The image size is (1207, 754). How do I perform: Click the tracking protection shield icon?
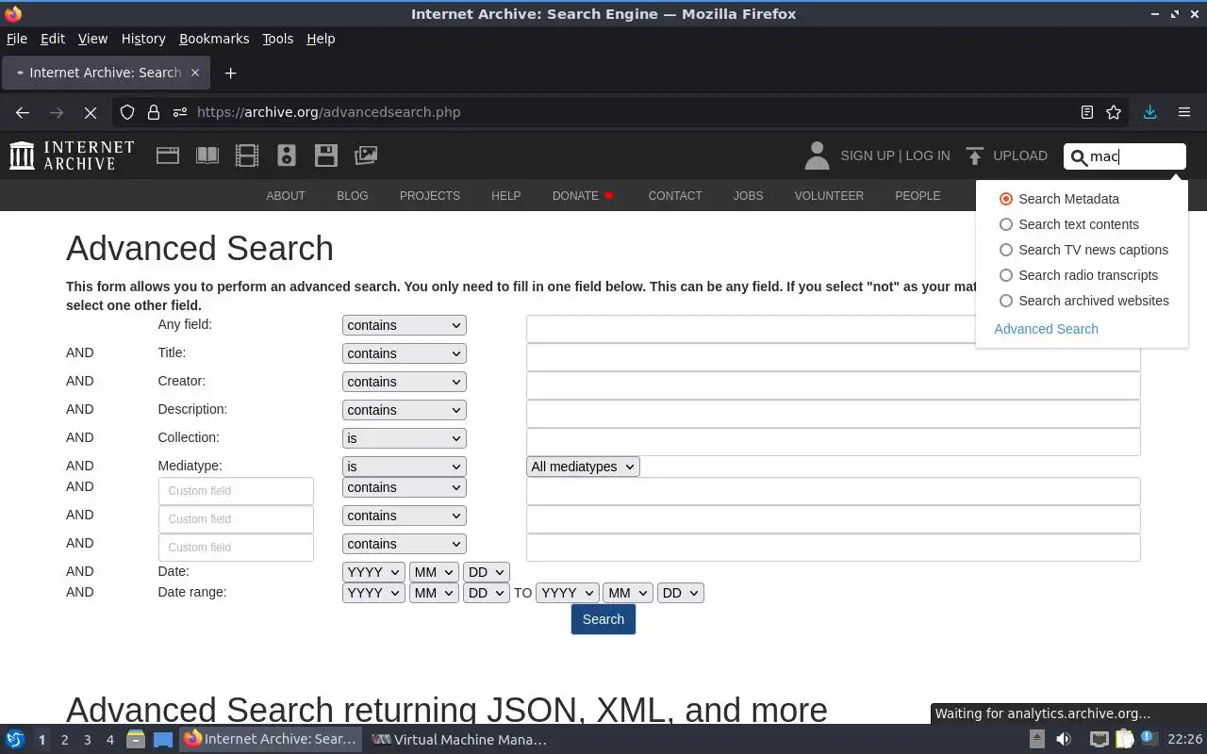point(127,112)
